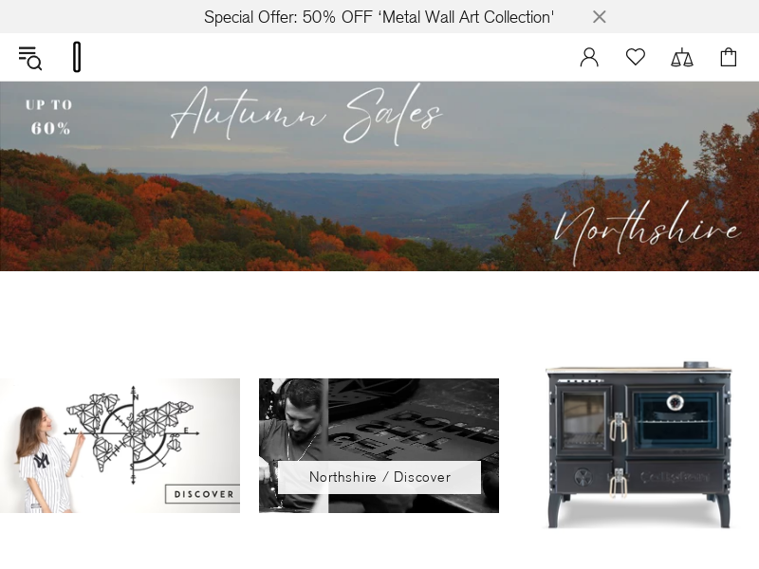Click the stove's glass oven door
This screenshot has height=569, width=759.
[x=676, y=421]
